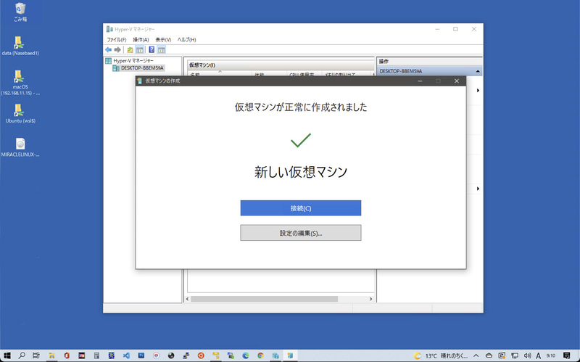This screenshot has width=580, height=362.
Task: Open the ファイル(F) menu in Hyper-V Manager
Action: [117, 40]
